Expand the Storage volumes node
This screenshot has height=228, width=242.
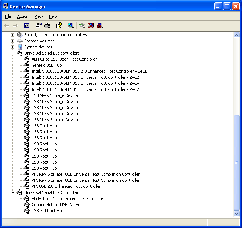click(x=12, y=41)
